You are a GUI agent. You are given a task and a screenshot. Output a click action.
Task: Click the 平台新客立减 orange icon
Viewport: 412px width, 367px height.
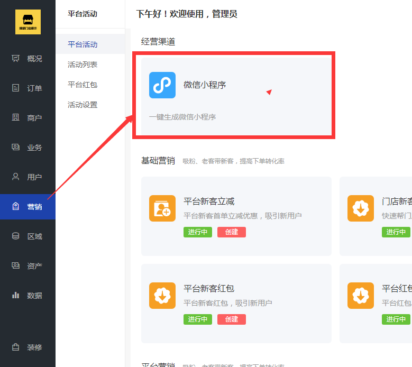[x=162, y=208]
